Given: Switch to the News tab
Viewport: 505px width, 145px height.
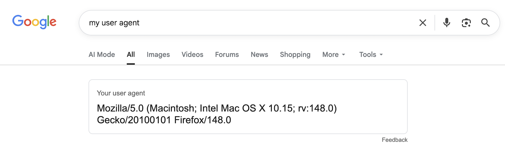Looking at the screenshot, I should tap(259, 55).
